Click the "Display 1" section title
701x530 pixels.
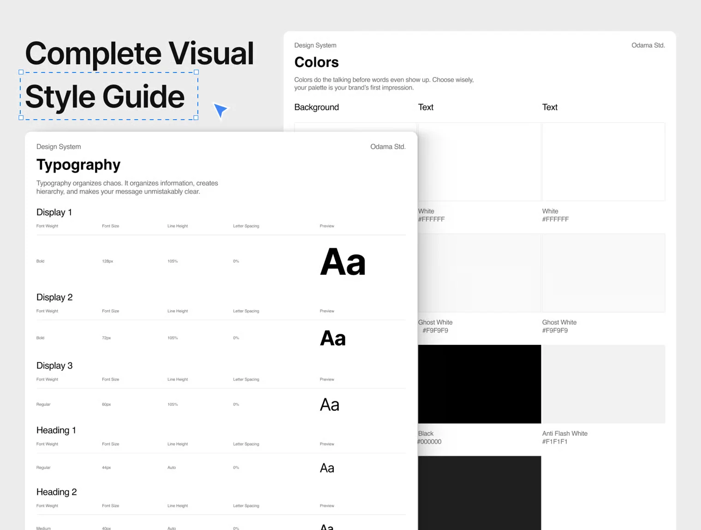[x=54, y=212]
